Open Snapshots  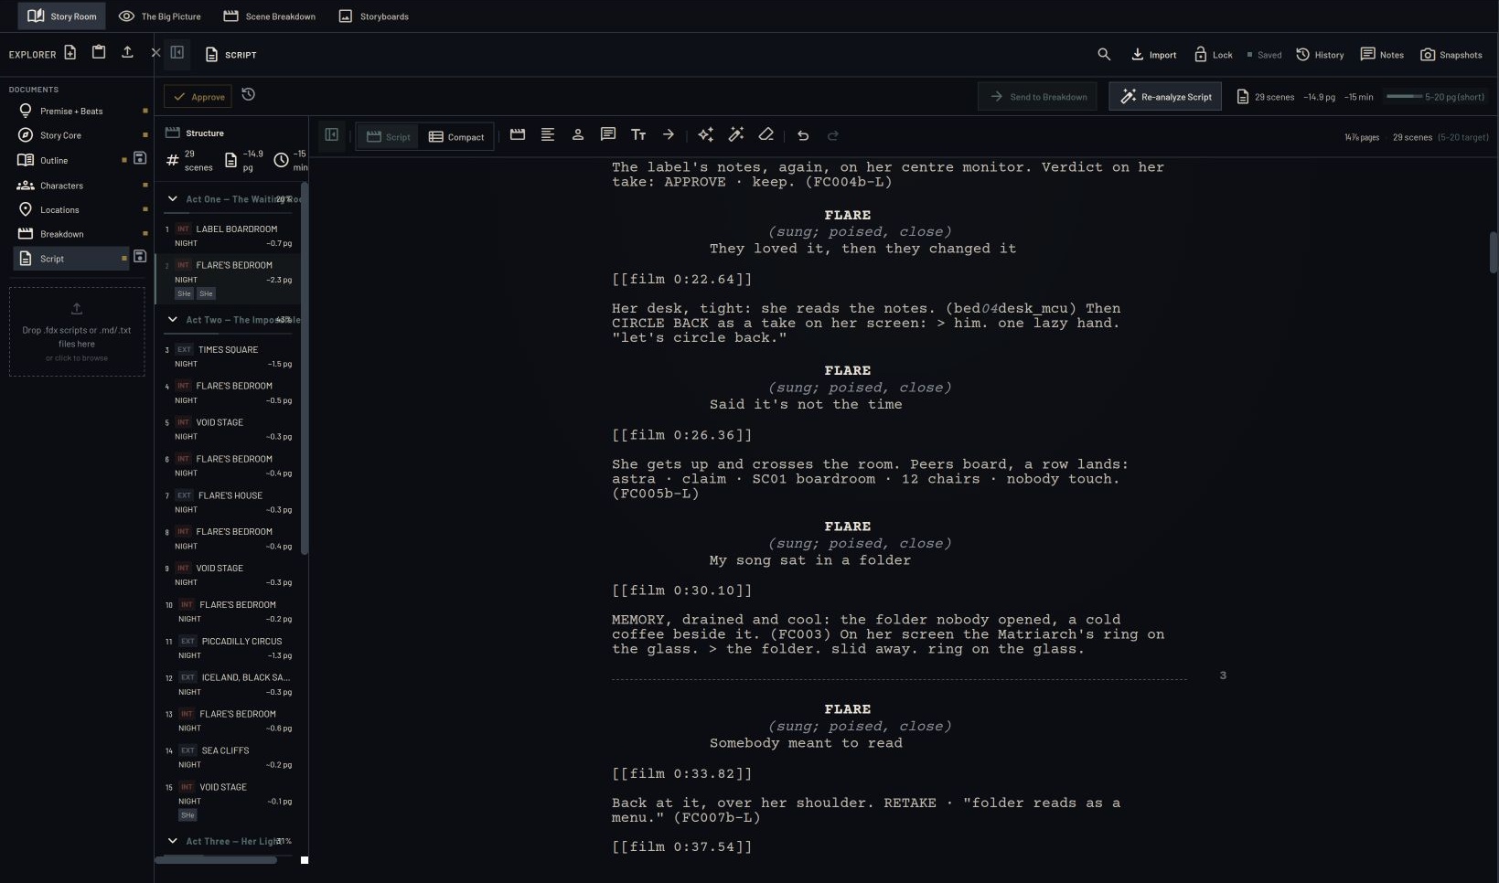point(1451,55)
